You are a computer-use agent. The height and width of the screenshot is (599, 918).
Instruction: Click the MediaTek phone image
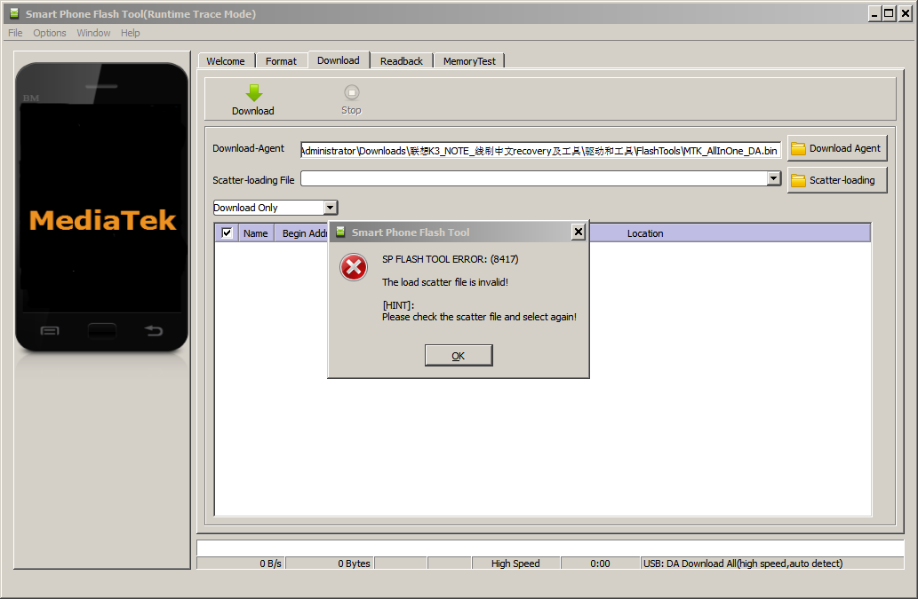[x=102, y=208]
